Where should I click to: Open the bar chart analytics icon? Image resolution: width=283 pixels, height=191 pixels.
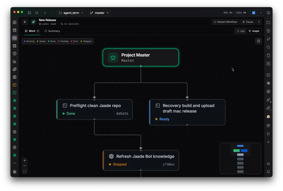click(15, 61)
